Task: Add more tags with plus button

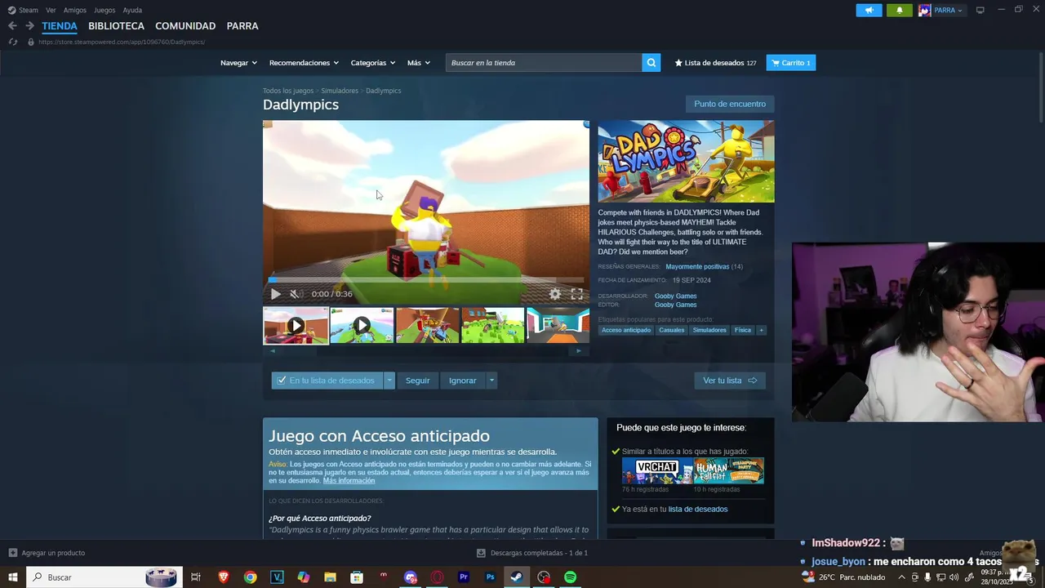Action: click(761, 330)
